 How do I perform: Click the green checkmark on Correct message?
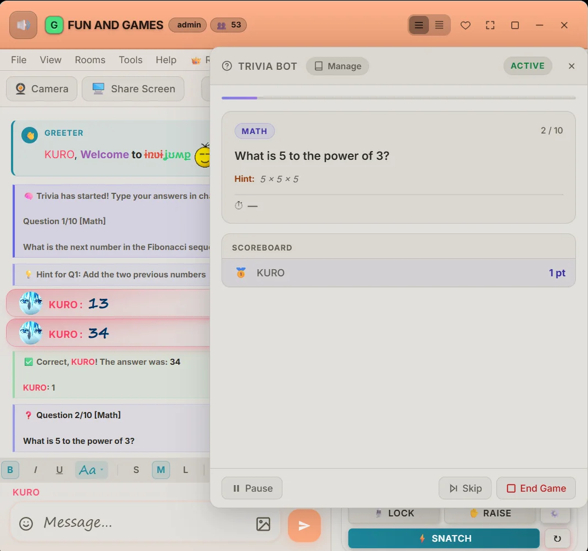coord(29,361)
